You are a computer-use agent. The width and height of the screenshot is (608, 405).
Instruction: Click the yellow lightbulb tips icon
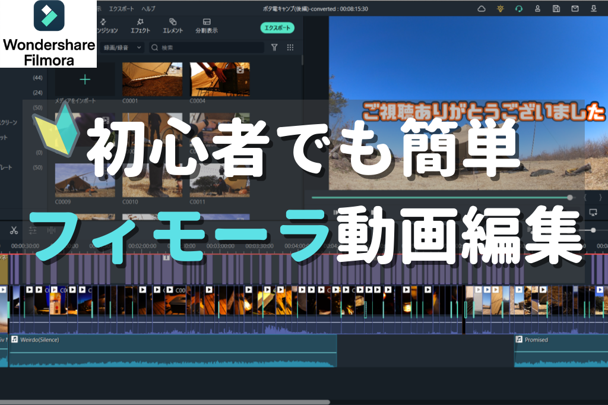500,8
